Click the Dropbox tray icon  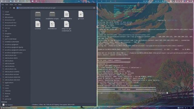(173, 1)
